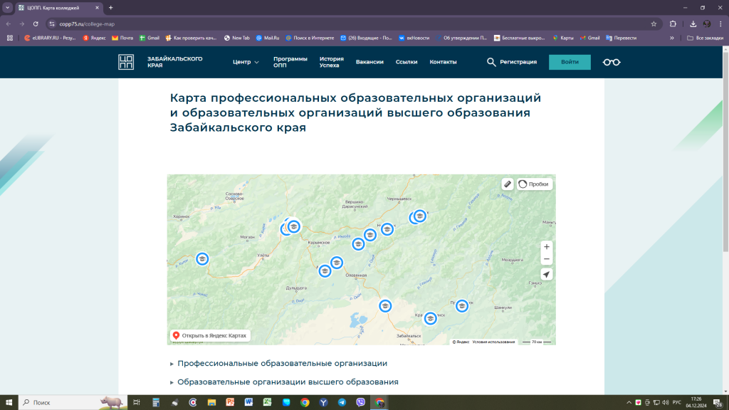
Task: Open the tab search dropdown arrow
Action: 7,7
